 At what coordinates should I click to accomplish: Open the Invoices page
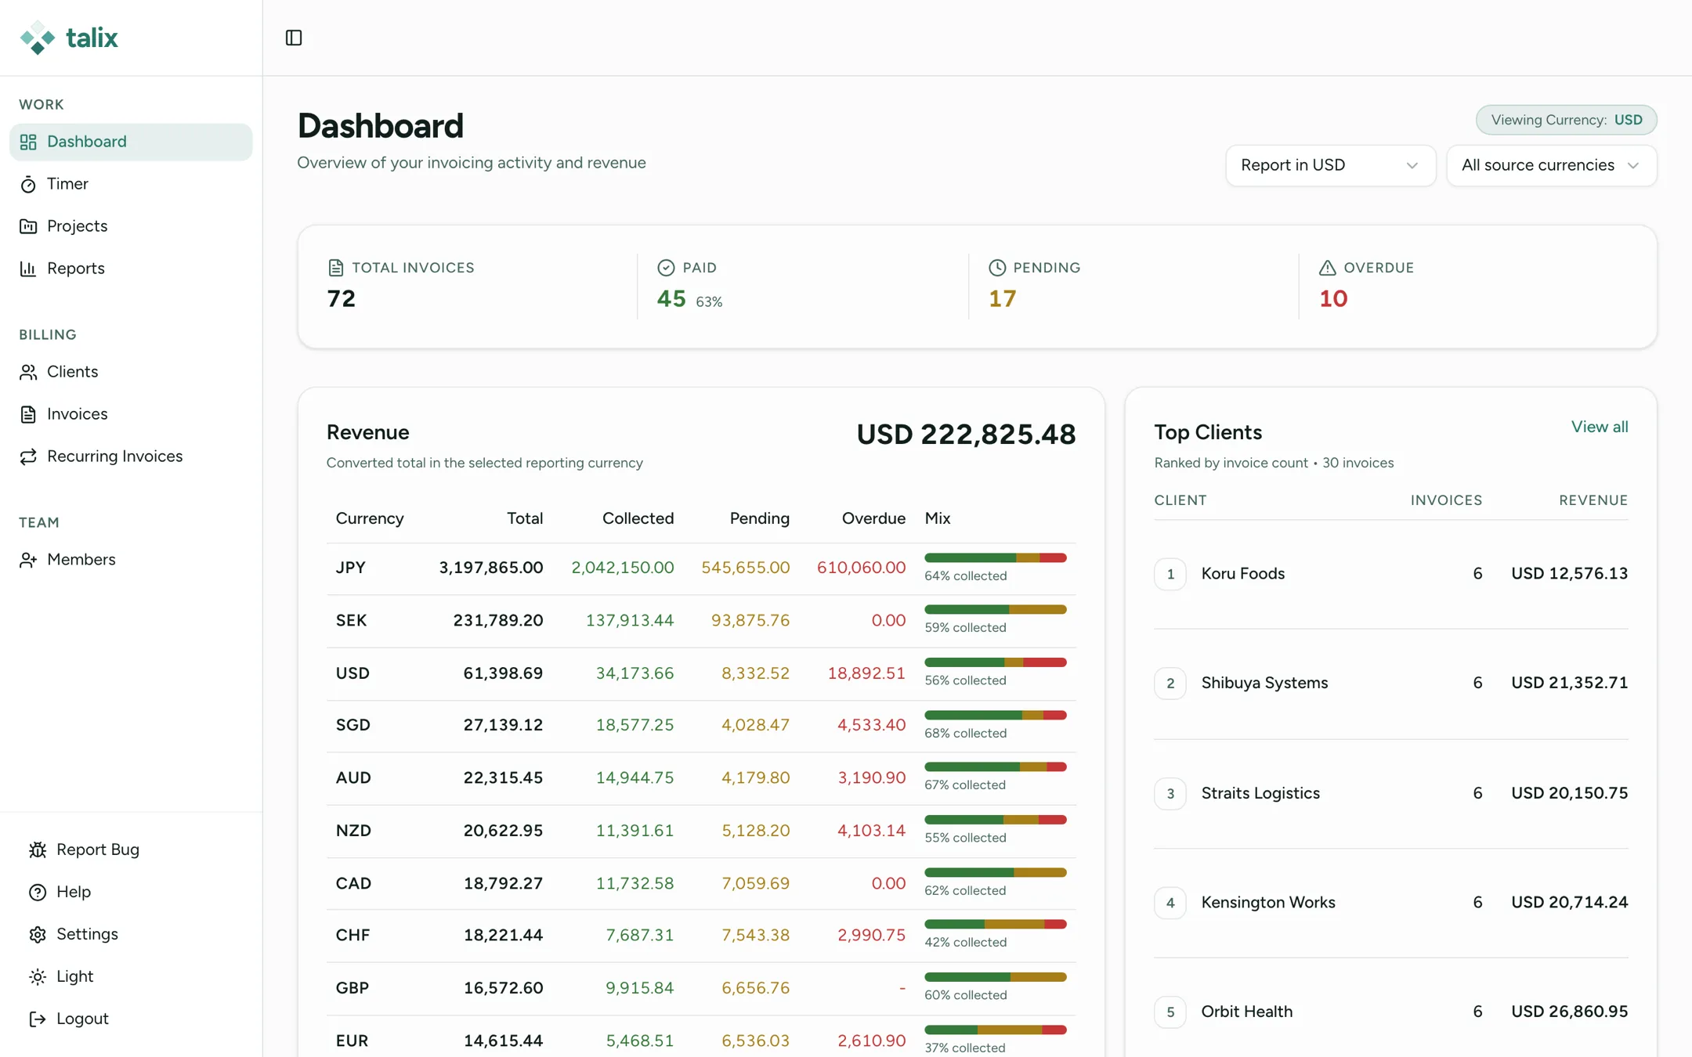[x=131, y=414]
